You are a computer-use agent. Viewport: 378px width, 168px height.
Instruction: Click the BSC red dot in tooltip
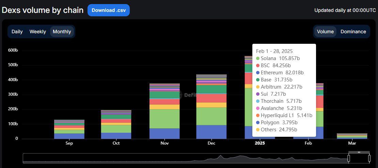point(258,66)
